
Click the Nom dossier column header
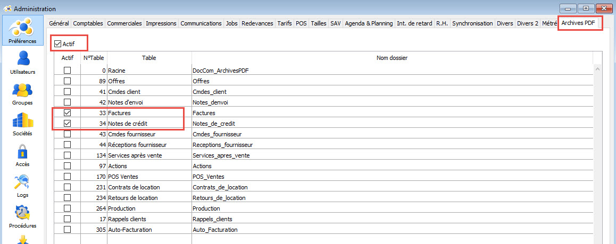pos(392,58)
